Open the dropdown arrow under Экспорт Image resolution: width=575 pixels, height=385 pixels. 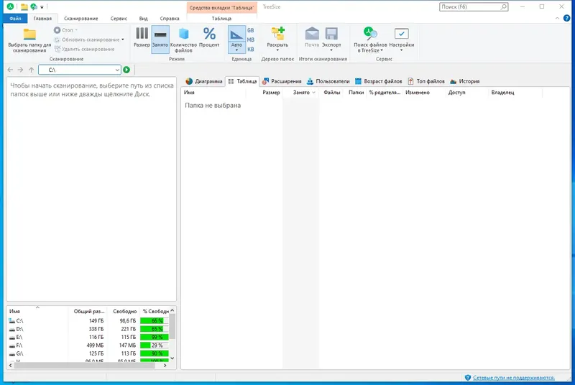coord(331,50)
